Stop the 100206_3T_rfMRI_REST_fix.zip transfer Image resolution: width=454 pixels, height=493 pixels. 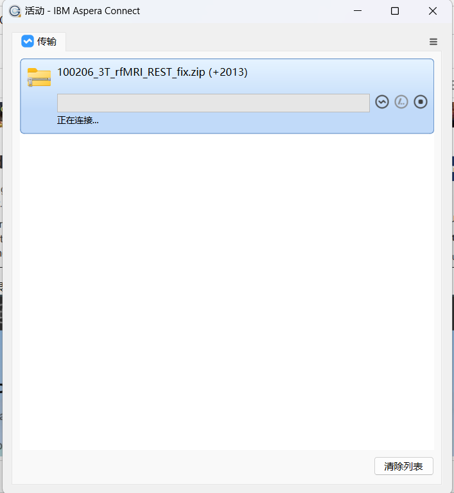click(x=421, y=102)
